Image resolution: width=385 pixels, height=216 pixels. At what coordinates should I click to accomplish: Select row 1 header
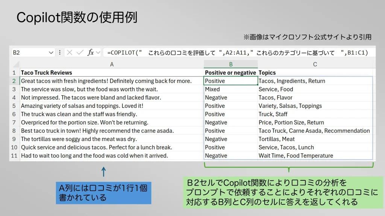(14, 73)
